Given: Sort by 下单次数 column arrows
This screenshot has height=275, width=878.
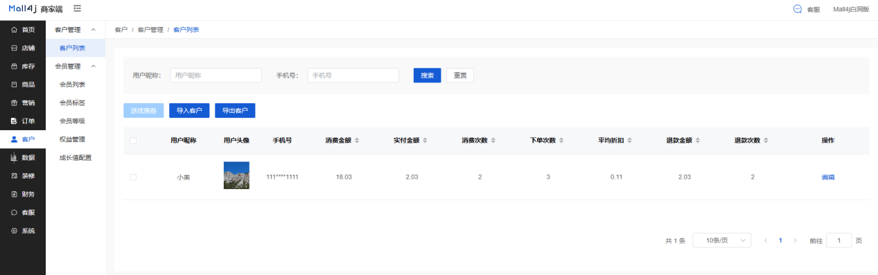Looking at the screenshot, I should tap(561, 141).
